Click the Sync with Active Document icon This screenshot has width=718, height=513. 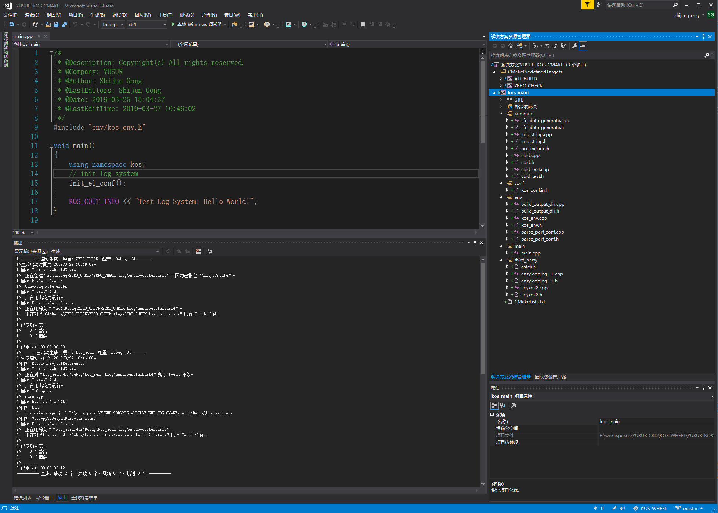point(548,46)
